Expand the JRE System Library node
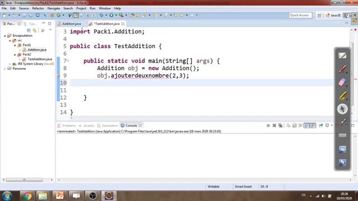 pos(10,64)
